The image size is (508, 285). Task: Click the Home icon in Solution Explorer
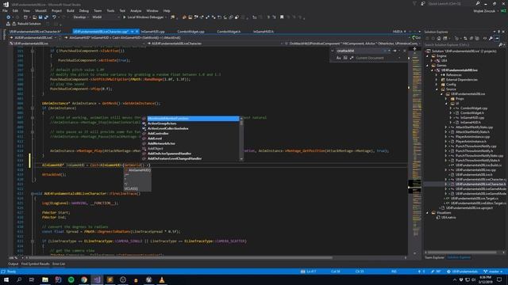(439, 39)
